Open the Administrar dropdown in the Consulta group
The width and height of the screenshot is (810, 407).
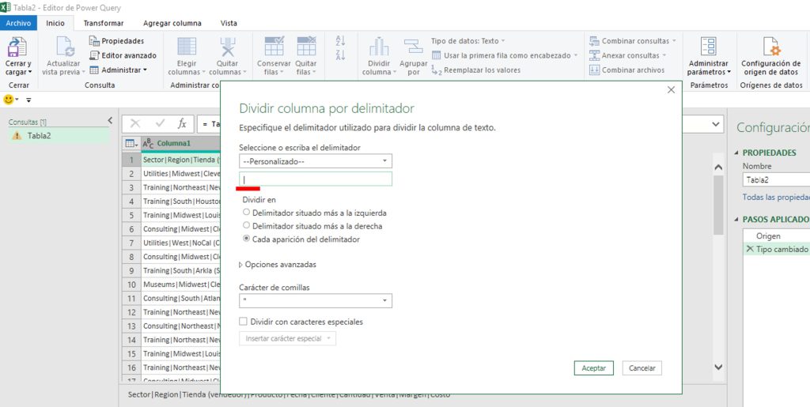coord(118,70)
